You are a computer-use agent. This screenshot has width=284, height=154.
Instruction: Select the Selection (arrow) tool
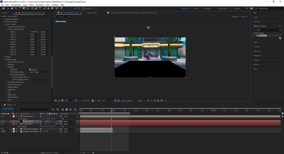click(8, 8)
